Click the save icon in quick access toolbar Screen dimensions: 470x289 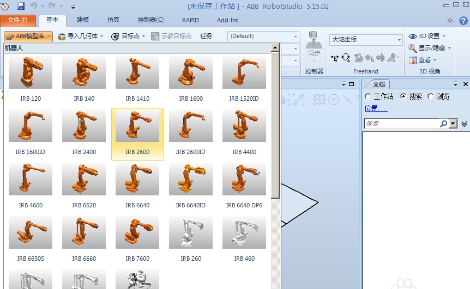click(x=20, y=6)
